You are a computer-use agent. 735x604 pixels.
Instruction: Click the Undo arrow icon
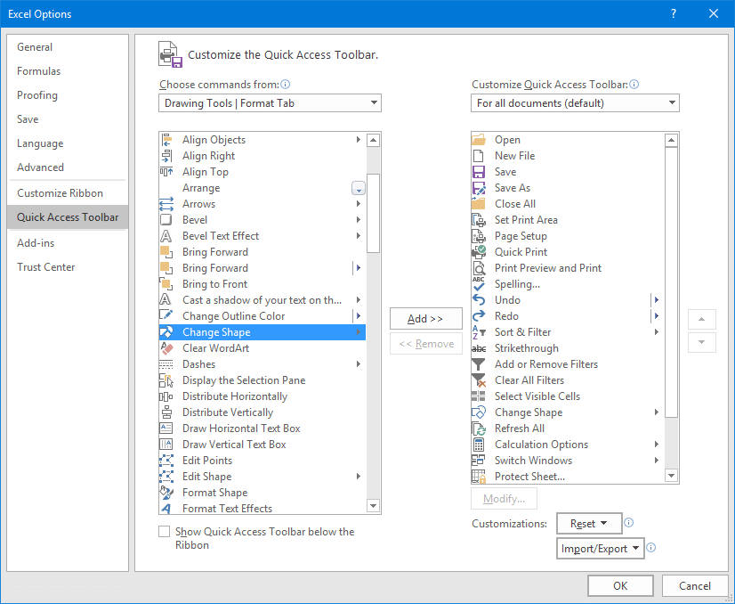[479, 300]
